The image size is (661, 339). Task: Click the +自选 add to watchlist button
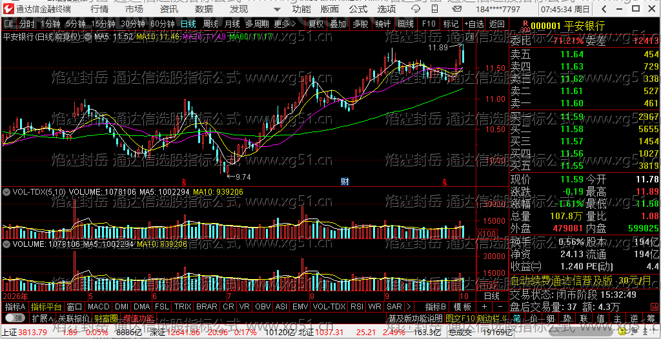[x=474, y=24]
